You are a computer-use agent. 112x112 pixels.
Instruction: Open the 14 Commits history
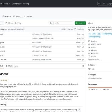pos(79,29)
